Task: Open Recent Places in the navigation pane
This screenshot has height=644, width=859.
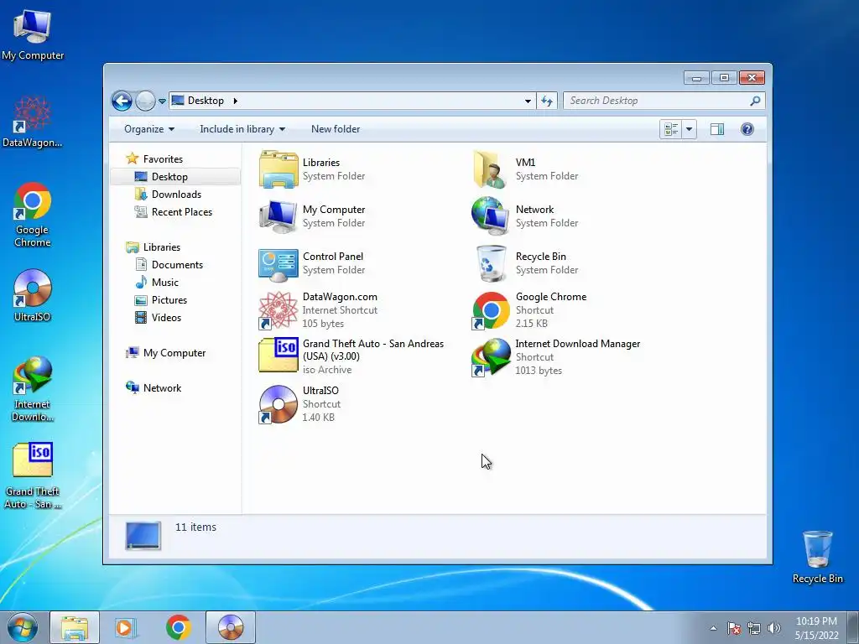Action: tap(181, 212)
